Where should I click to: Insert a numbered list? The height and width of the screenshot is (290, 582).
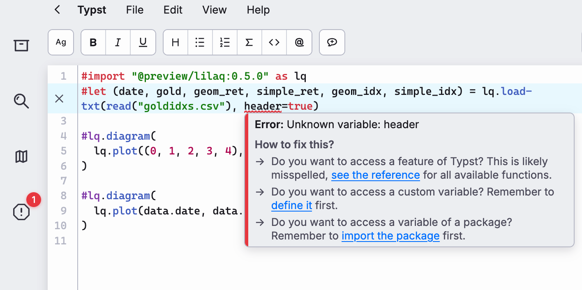(225, 42)
